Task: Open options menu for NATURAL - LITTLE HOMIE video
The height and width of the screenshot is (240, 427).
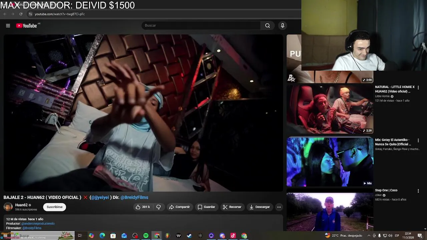Action: click(x=418, y=88)
